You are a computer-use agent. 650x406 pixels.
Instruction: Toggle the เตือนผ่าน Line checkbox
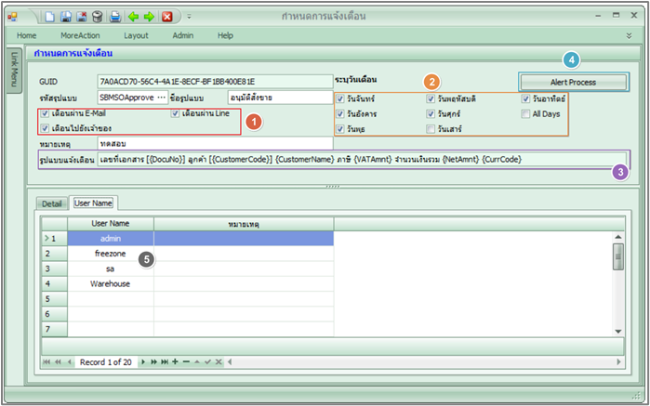pyautogui.click(x=176, y=114)
